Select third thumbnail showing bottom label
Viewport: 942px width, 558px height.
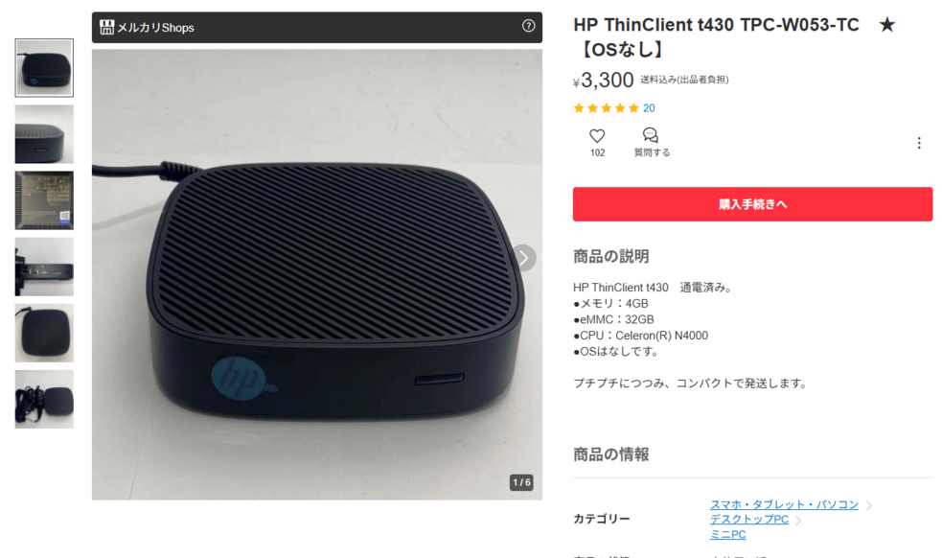pyautogui.click(x=44, y=200)
